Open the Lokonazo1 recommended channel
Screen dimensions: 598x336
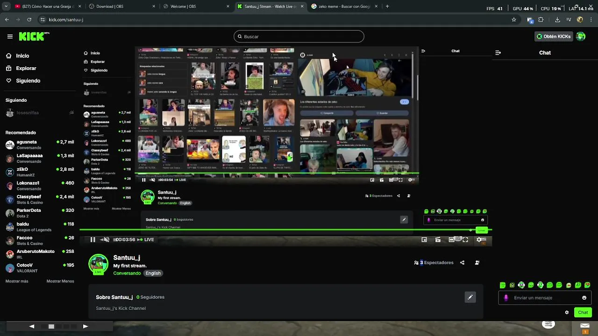pyautogui.click(x=40, y=186)
